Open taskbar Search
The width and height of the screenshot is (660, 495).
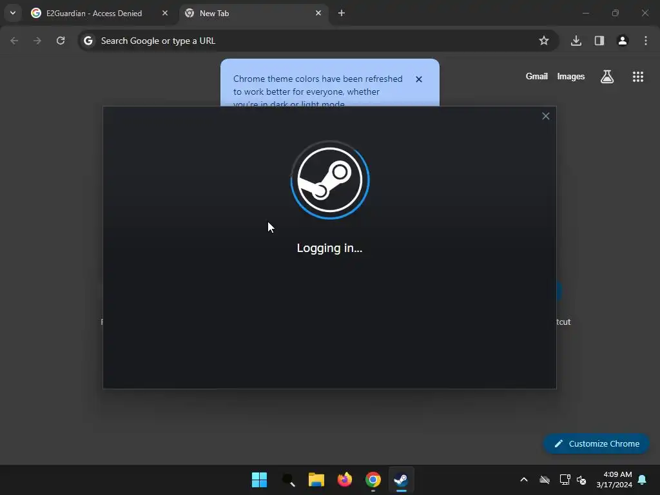288,480
